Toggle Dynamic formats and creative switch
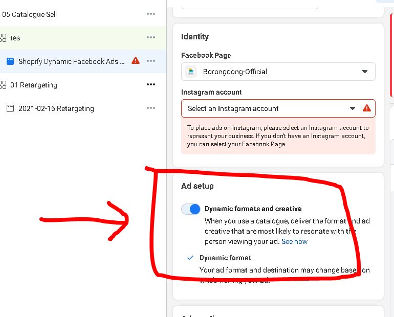 click(191, 209)
